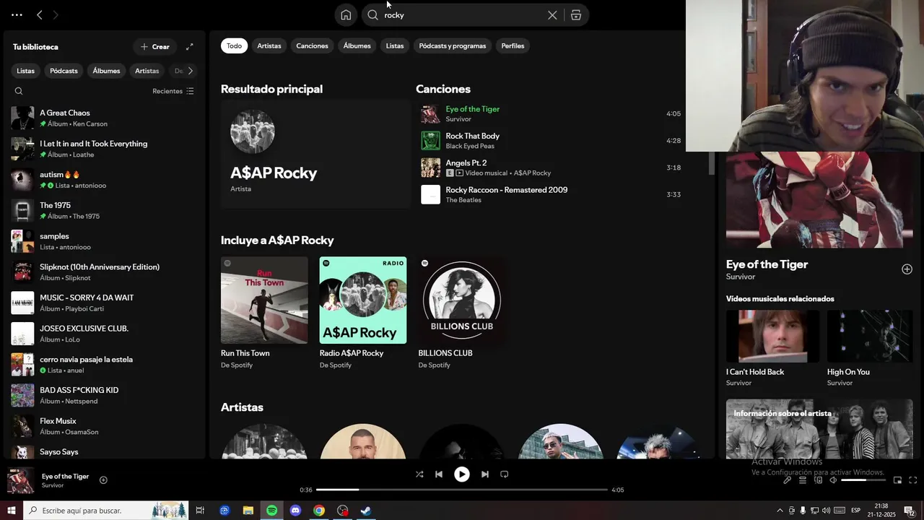Search in library with magnifier icon
924x520 pixels.
tap(19, 91)
